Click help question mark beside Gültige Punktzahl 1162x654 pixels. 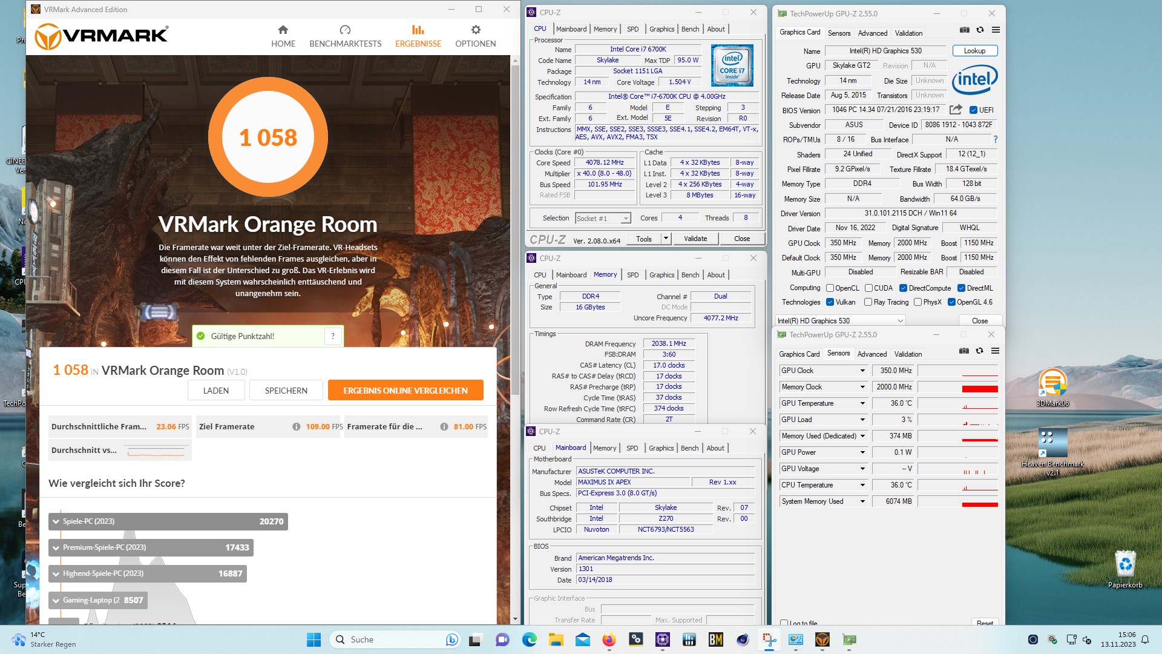[x=333, y=336]
